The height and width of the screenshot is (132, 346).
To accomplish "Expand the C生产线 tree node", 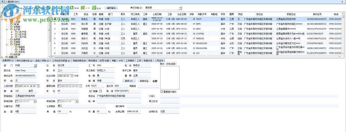I will (12, 37).
